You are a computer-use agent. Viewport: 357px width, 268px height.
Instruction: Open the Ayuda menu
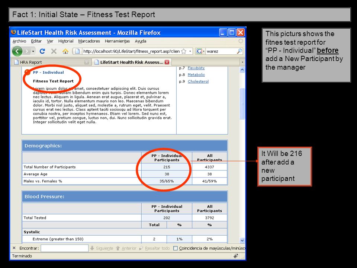(x=141, y=41)
